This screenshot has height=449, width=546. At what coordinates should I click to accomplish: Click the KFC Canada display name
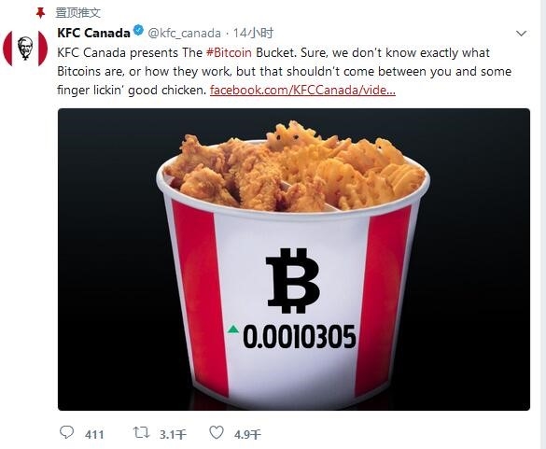click(x=93, y=33)
